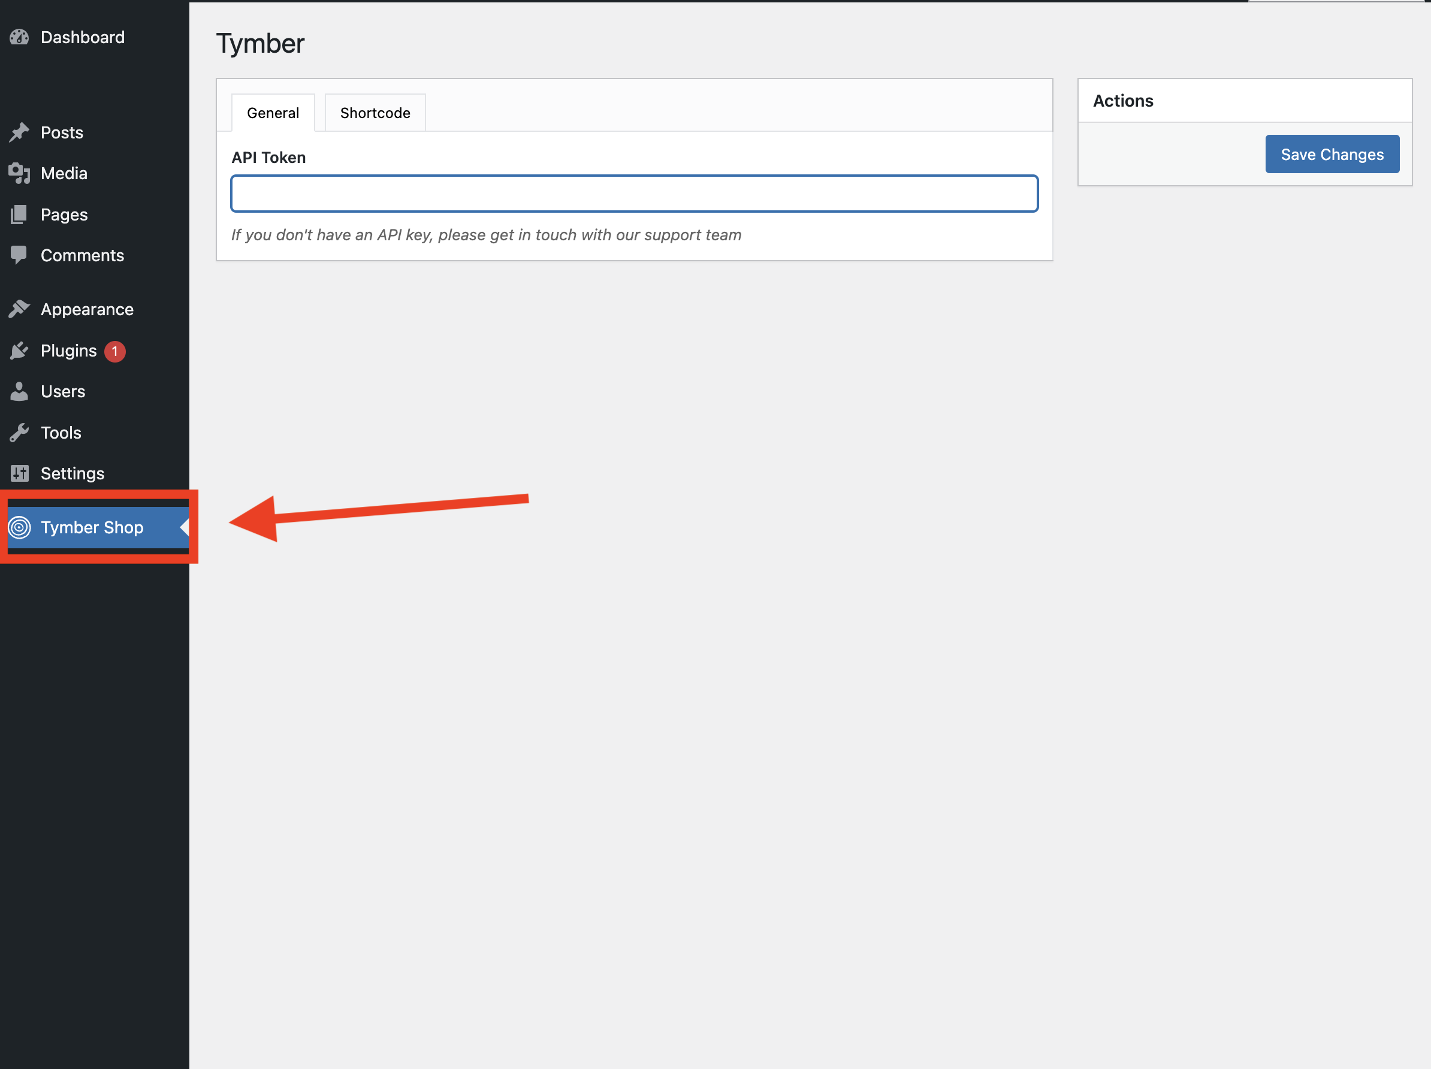Open the Plugins menu label
The height and width of the screenshot is (1069, 1431).
[x=68, y=351]
